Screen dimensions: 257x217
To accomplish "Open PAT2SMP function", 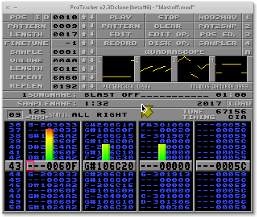I will 218,26.
